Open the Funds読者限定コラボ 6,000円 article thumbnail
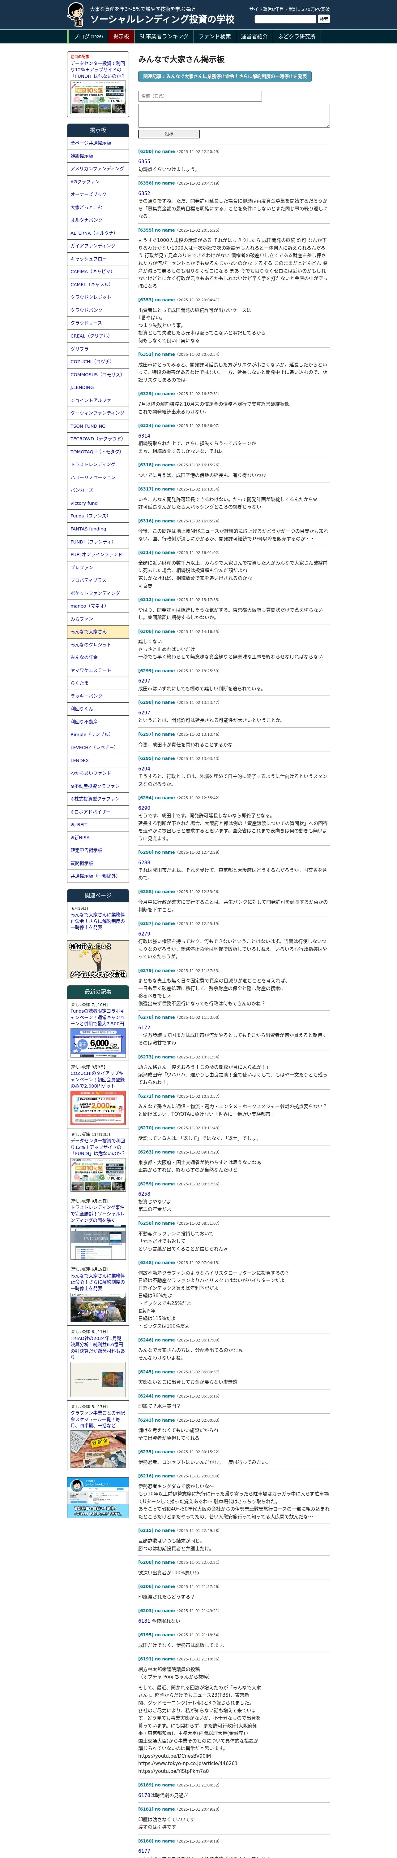397x1858 pixels. [98, 1042]
